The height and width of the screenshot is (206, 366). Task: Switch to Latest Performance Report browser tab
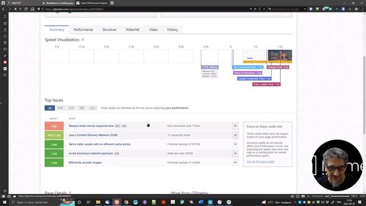coord(92,3)
